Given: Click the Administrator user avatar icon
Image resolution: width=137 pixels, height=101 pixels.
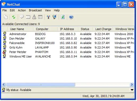Looking at the screenshot, I should [x=5, y=34].
